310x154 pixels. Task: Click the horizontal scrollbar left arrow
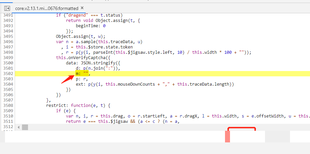click(18, 127)
